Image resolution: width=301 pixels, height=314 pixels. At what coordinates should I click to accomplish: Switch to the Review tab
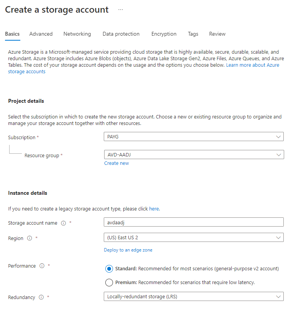coord(217,34)
